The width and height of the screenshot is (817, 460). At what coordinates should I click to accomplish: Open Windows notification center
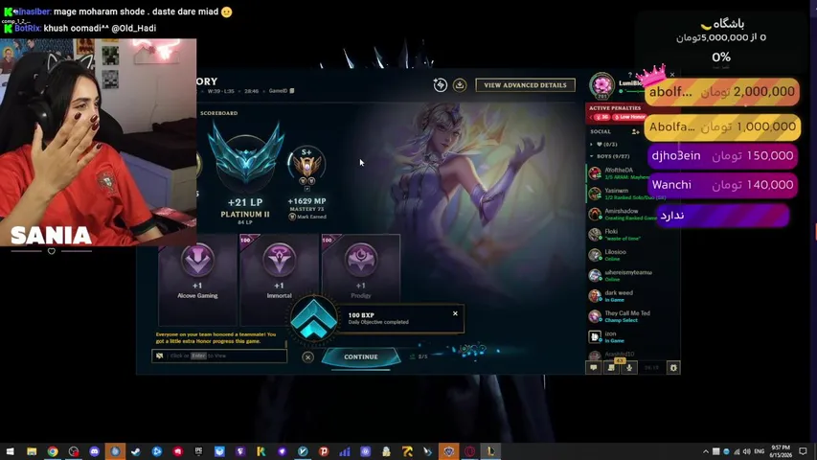click(x=803, y=451)
